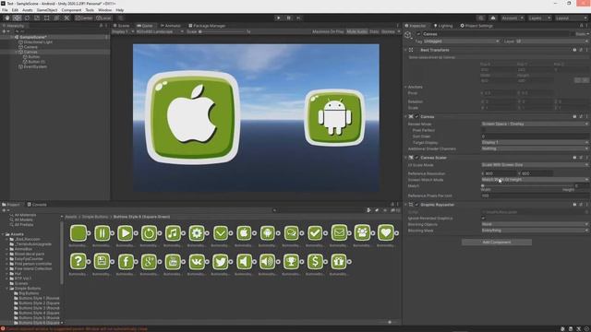Select the settings gear sprite asset
The height and width of the screenshot is (332, 591).
197,233
